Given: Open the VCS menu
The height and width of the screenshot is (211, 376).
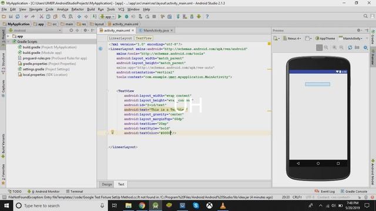Looking at the screenshot, I should pos(121,9).
